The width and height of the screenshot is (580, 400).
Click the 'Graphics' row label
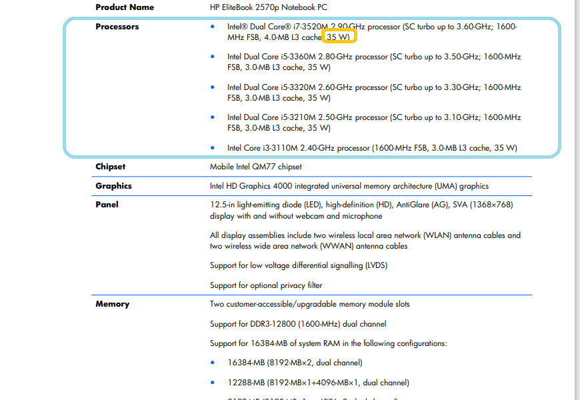tap(113, 186)
